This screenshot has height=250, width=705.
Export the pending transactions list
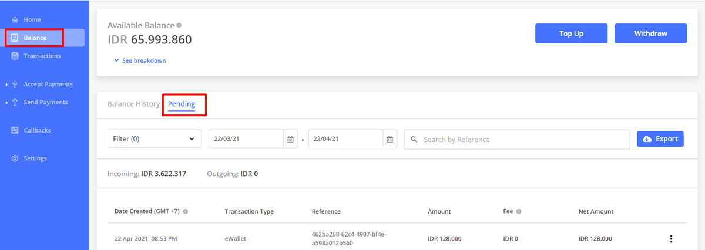click(660, 139)
